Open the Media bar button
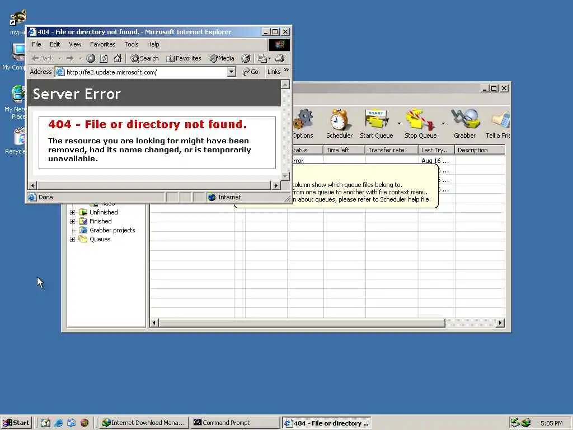 pos(222,58)
